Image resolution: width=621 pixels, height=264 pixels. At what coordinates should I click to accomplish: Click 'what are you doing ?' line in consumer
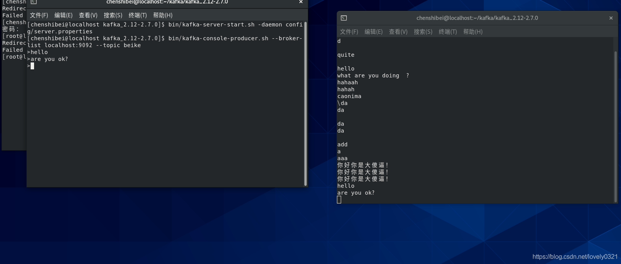373,75
